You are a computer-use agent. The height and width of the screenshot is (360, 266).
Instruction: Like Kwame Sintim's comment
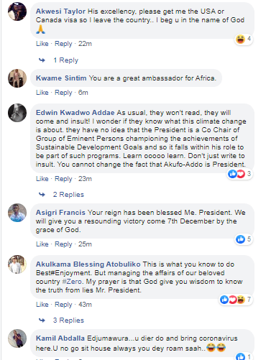(42, 93)
